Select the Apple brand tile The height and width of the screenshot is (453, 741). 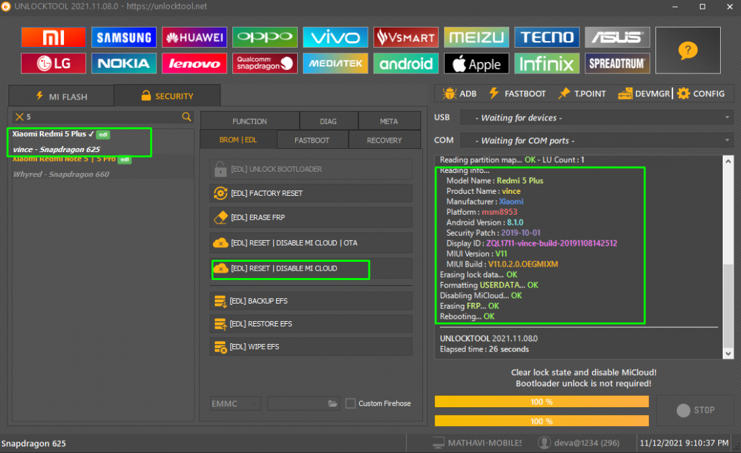coord(476,63)
